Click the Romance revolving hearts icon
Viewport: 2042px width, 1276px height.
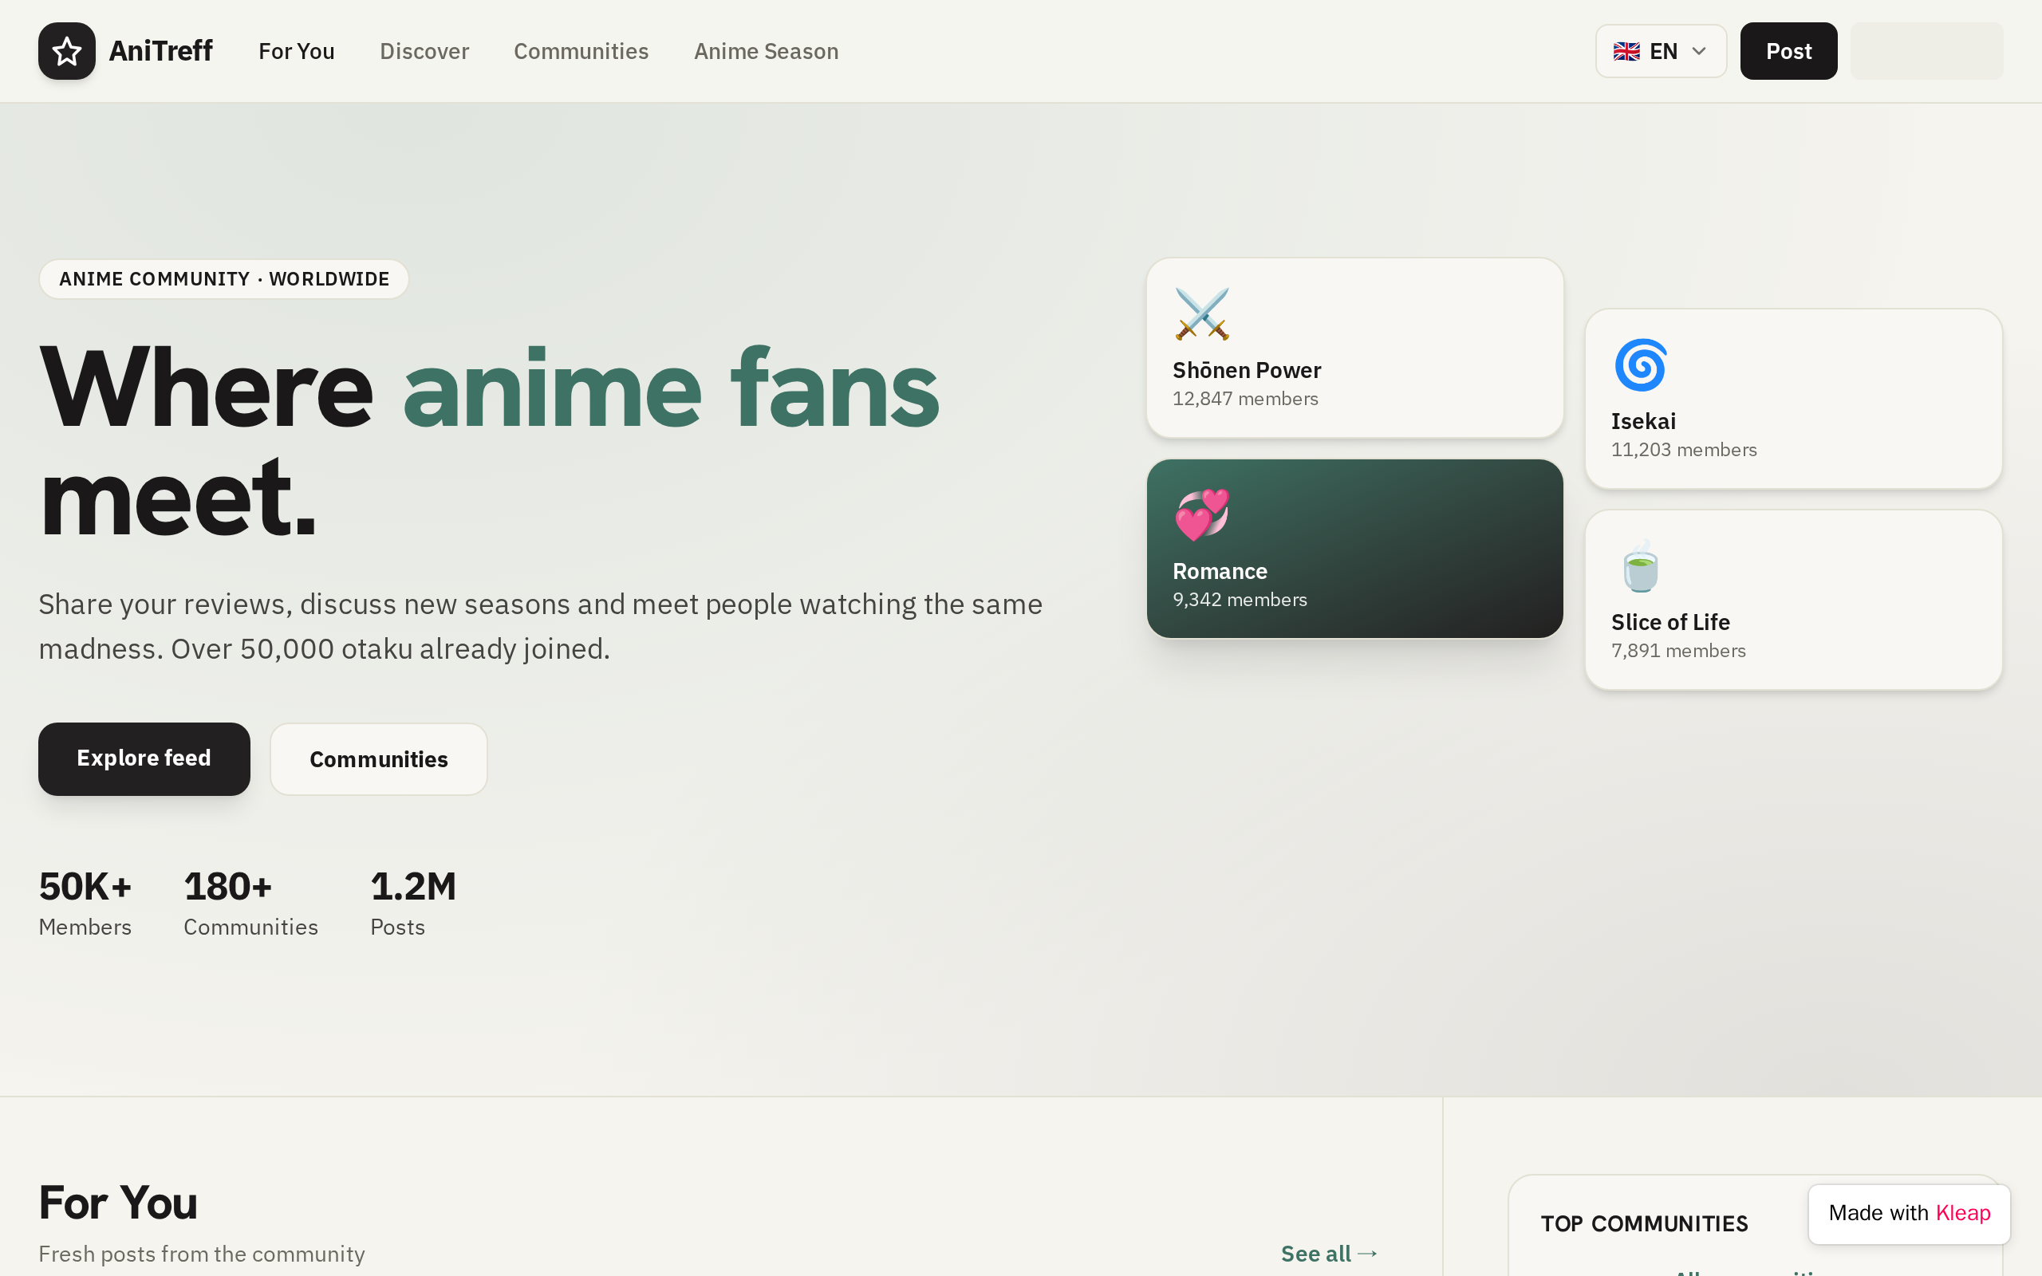tap(1201, 515)
